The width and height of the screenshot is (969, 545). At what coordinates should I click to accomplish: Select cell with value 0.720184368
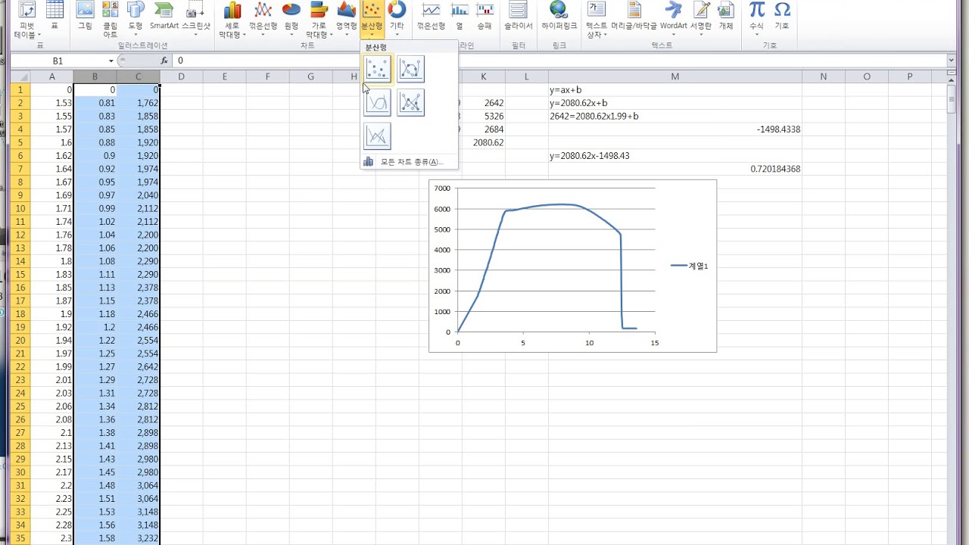[675, 169]
